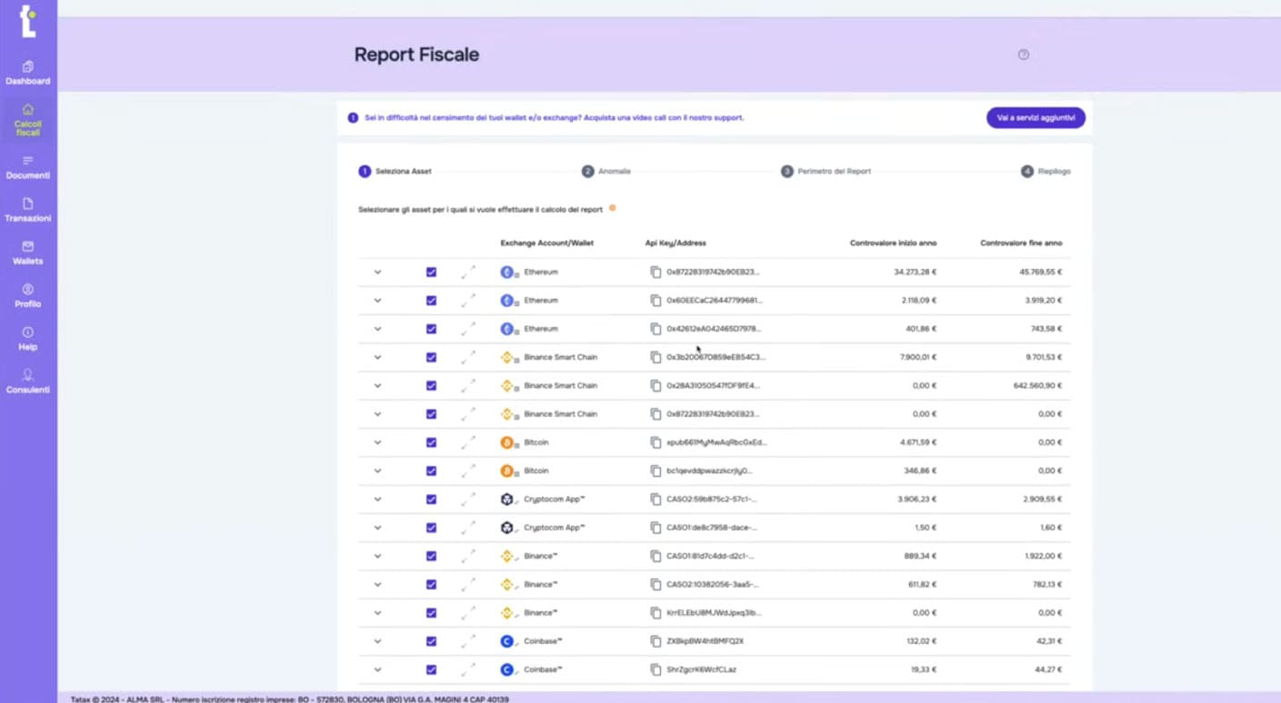Click the Ethereum coin icon in the 2.118,09 € row
Viewport: 1281px width, 703px height.
507,300
